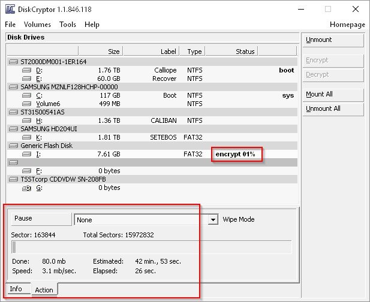
Task: Click the encrypt 01% status text
Action: coord(235,154)
